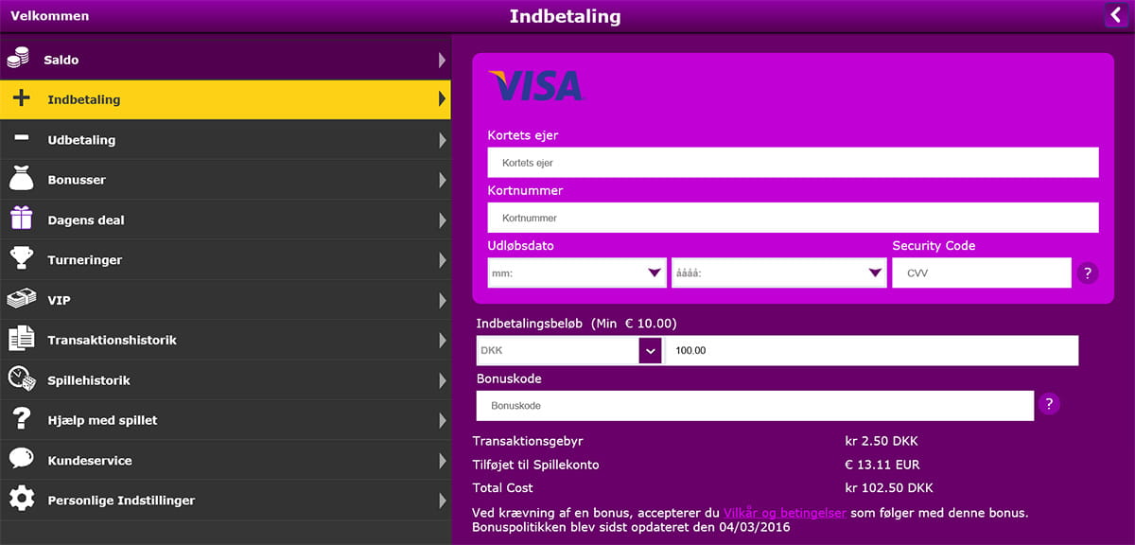Image resolution: width=1135 pixels, height=545 pixels.
Task: Open the Kundeservice menu item
Action: tap(225, 461)
